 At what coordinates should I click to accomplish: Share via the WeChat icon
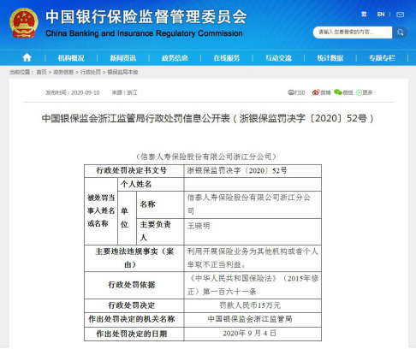338,92
